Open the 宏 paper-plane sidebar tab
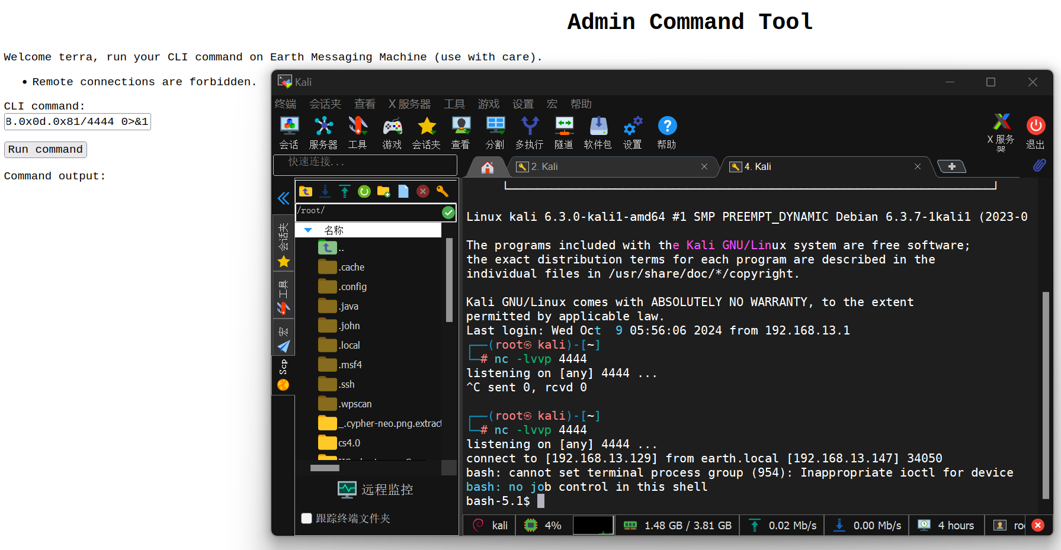This screenshot has width=1061, height=550. [x=284, y=339]
